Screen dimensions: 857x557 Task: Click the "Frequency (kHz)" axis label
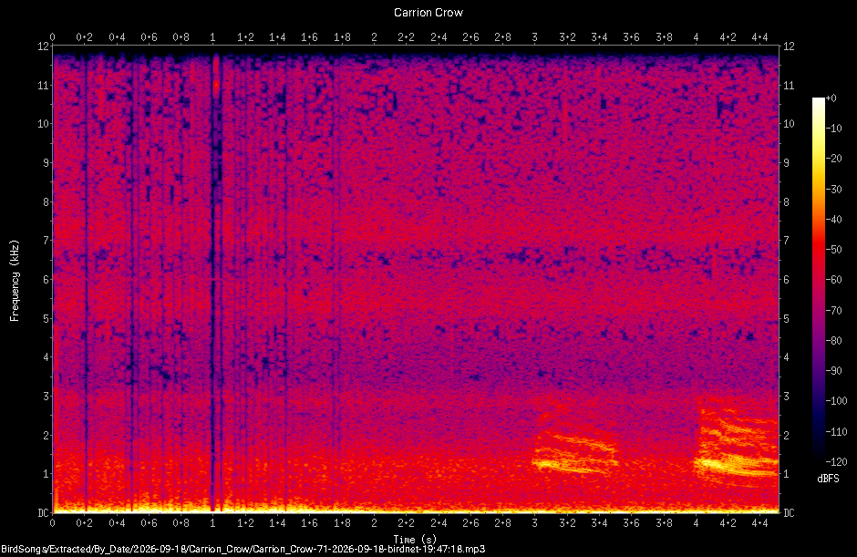[x=15, y=281]
